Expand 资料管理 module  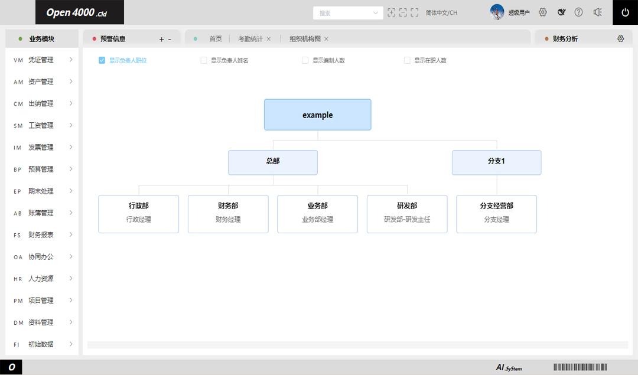pyautogui.click(x=43, y=322)
